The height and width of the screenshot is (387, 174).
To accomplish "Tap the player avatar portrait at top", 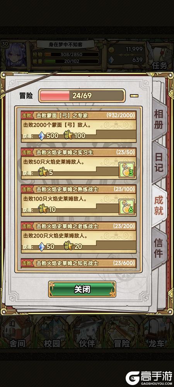I will pyautogui.click(x=15, y=55).
